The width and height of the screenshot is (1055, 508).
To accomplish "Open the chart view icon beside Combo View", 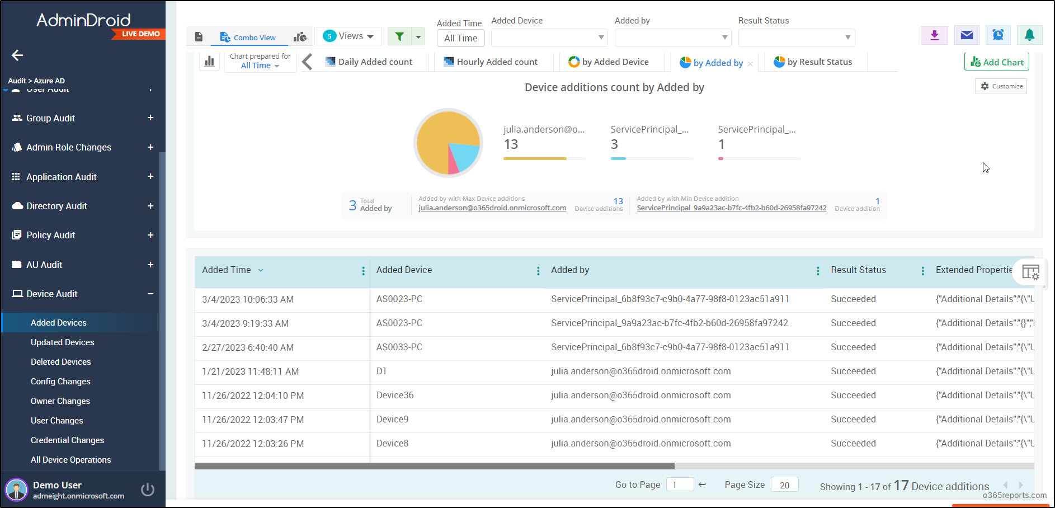I will [x=300, y=36].
